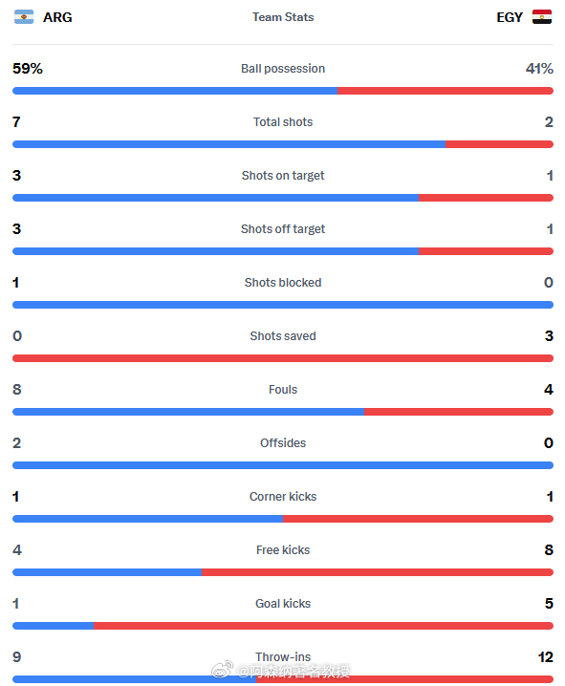Viewport: 565px width, 686px height.
Task: Click the Team Stats heading
Action: (283, 17)
